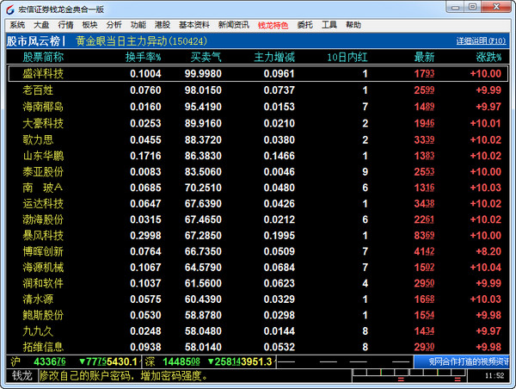Screen dimensions: 516x389
Task: Sort by 涨跌% column header
Action: (488, 58)
